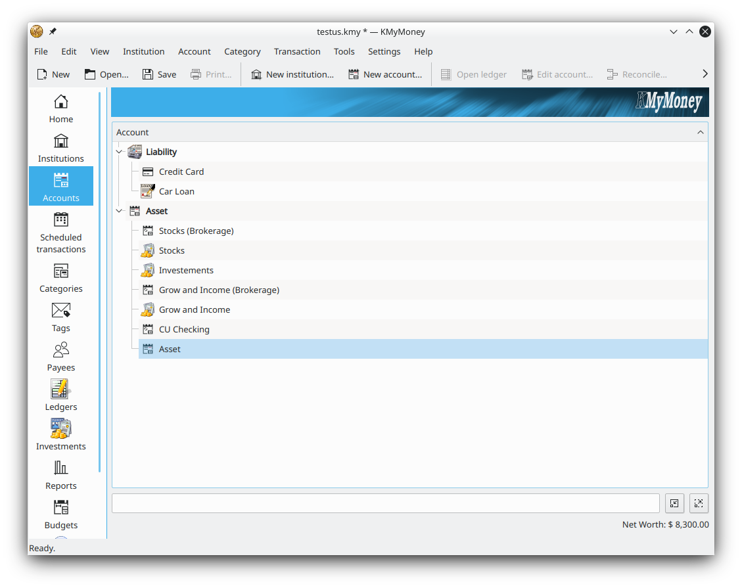Open the Payees view
The width and height of the screenshot is (742, 588).
60,357
